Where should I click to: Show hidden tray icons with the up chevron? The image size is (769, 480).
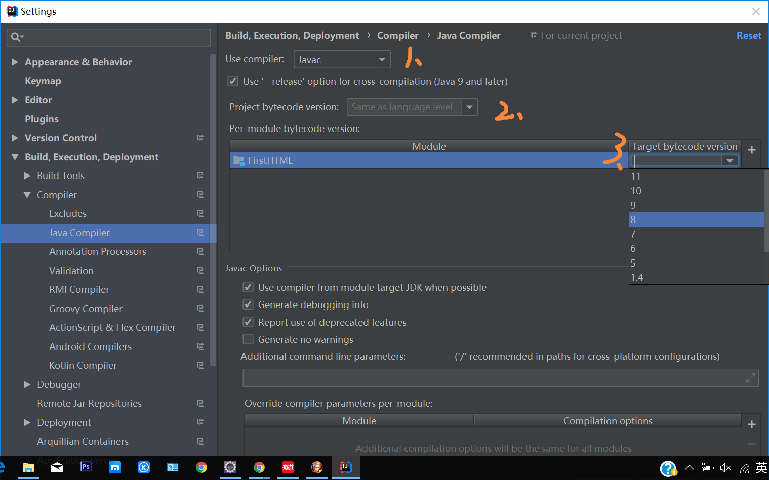690,467
